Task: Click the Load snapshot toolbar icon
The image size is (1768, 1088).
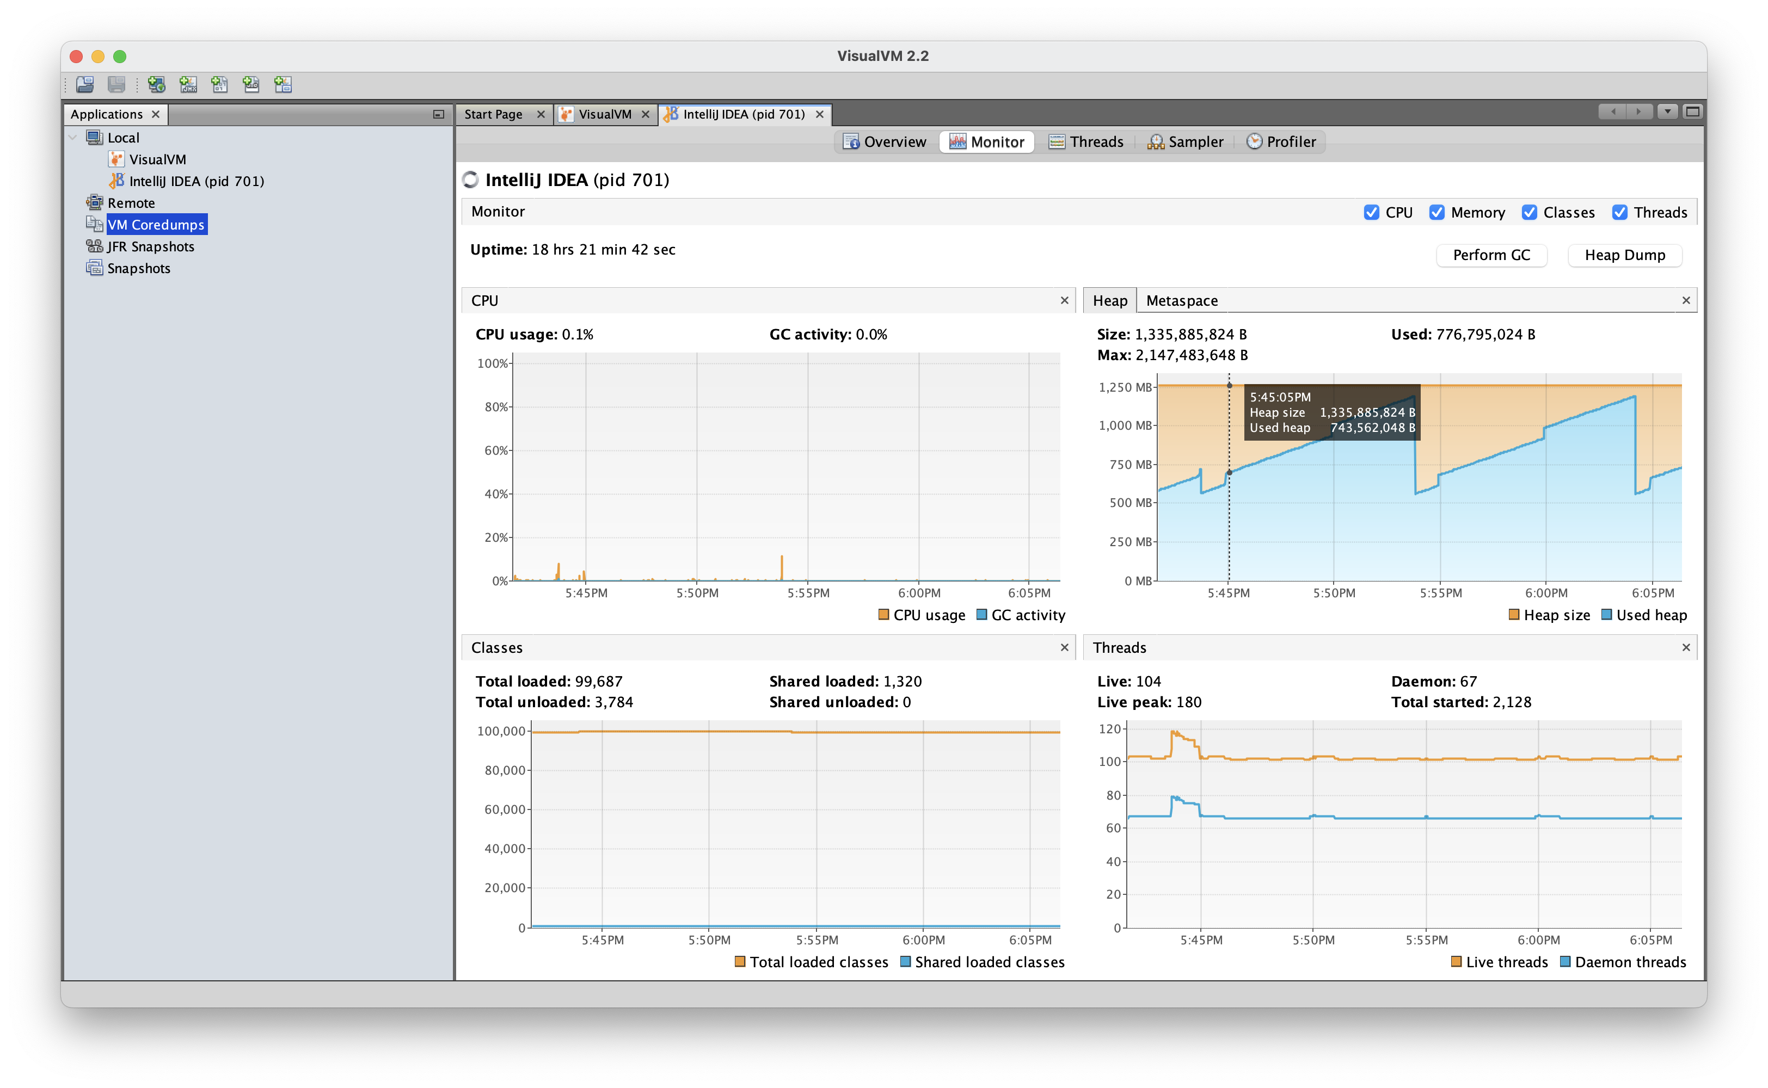Action: click(x=85, y=84)
